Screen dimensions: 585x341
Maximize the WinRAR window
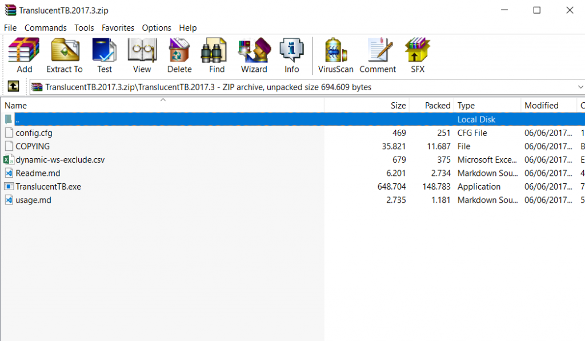click(x=537, y=10)
